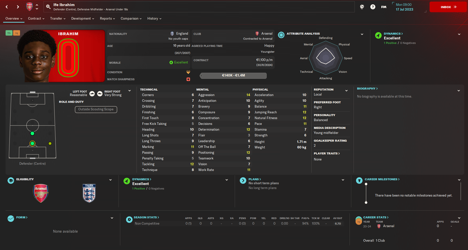Click the Outside Scouting Scope button
468x250 pixels.
coord(96,109)
